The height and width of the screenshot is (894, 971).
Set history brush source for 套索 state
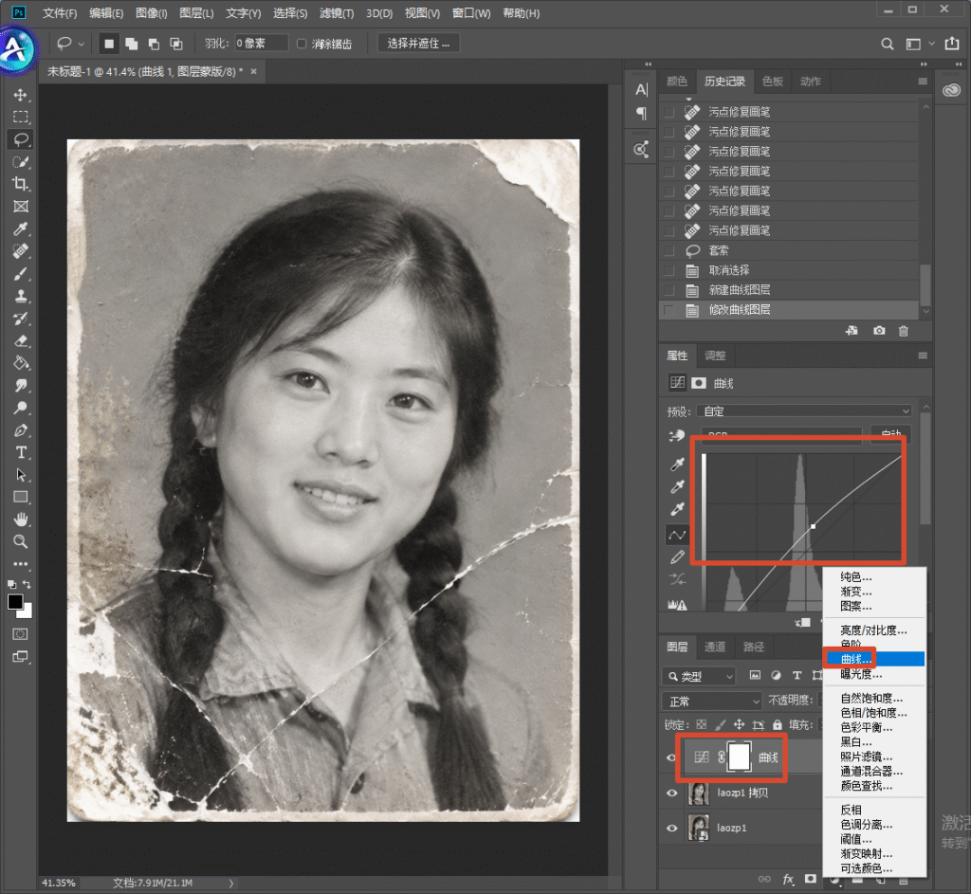(x=669, y=250)
